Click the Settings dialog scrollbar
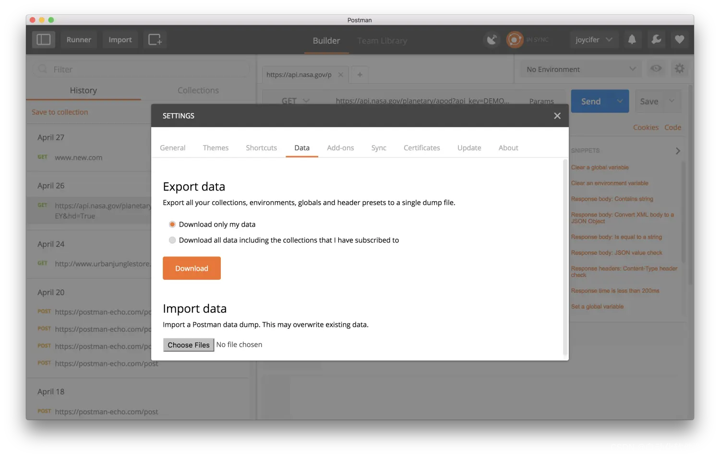The image size is (720, 457). tap(565, 257)
